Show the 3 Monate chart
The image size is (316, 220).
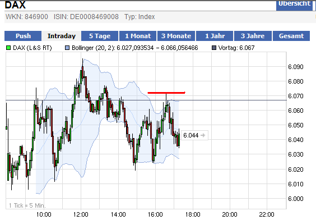click(x=176, y=36)
